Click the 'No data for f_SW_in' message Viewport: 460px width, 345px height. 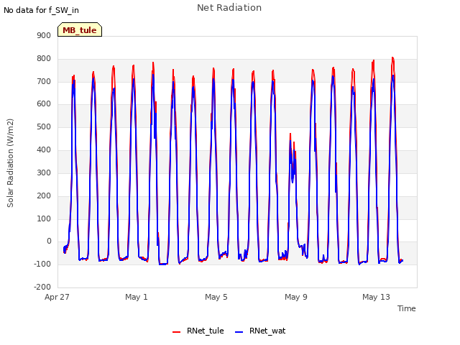click(x=41, y=10)
